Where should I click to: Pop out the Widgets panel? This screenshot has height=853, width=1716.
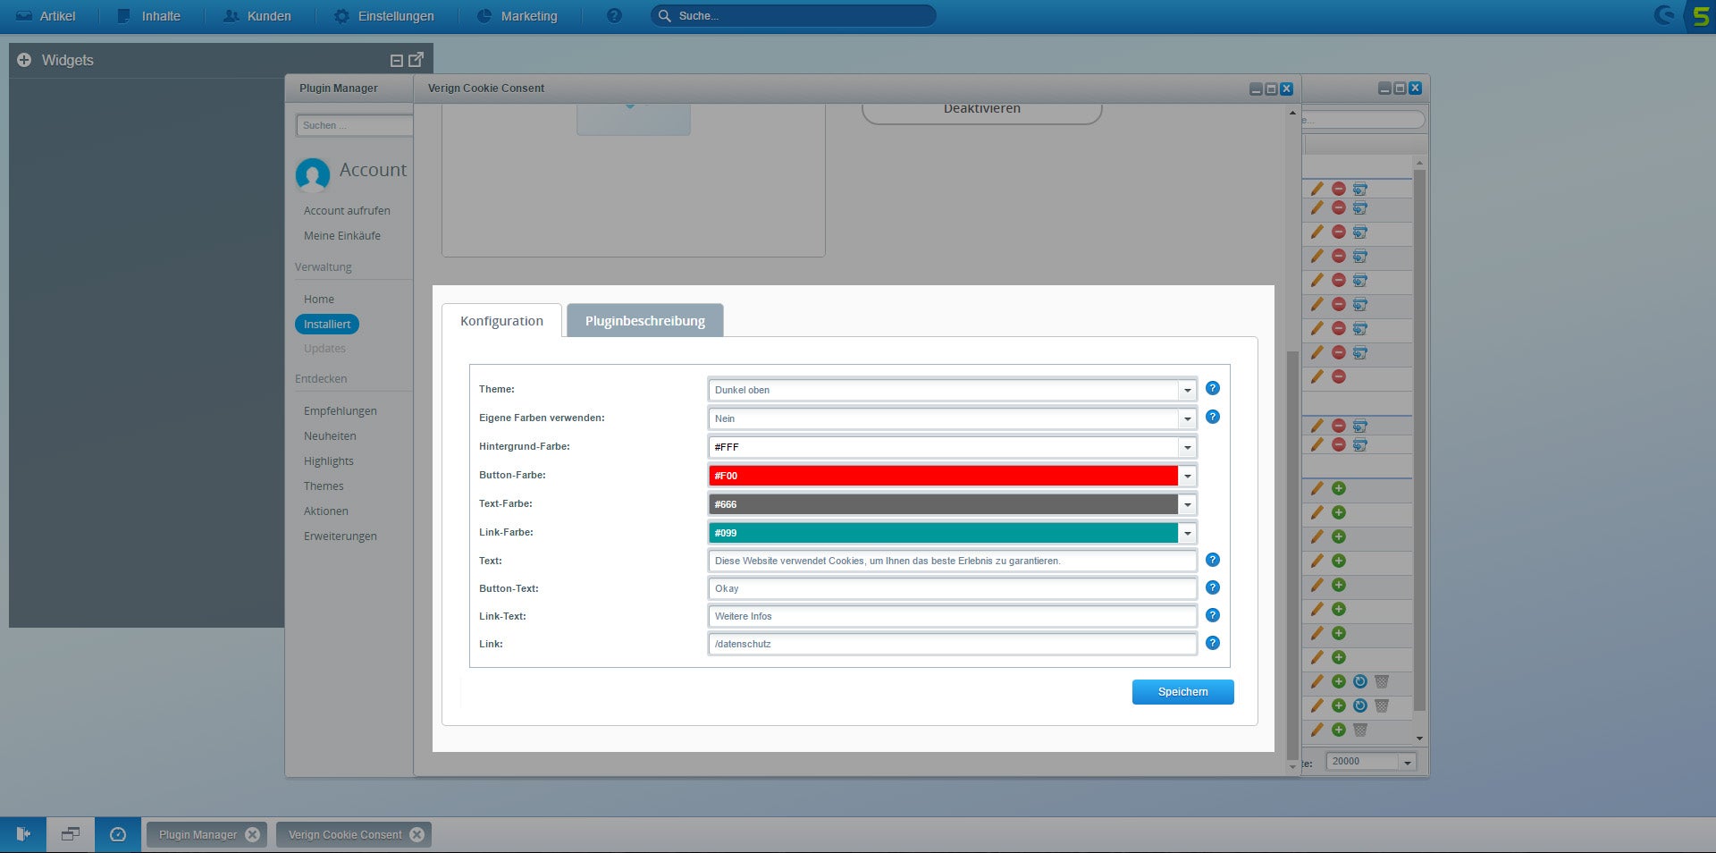(x=416, y=59)
